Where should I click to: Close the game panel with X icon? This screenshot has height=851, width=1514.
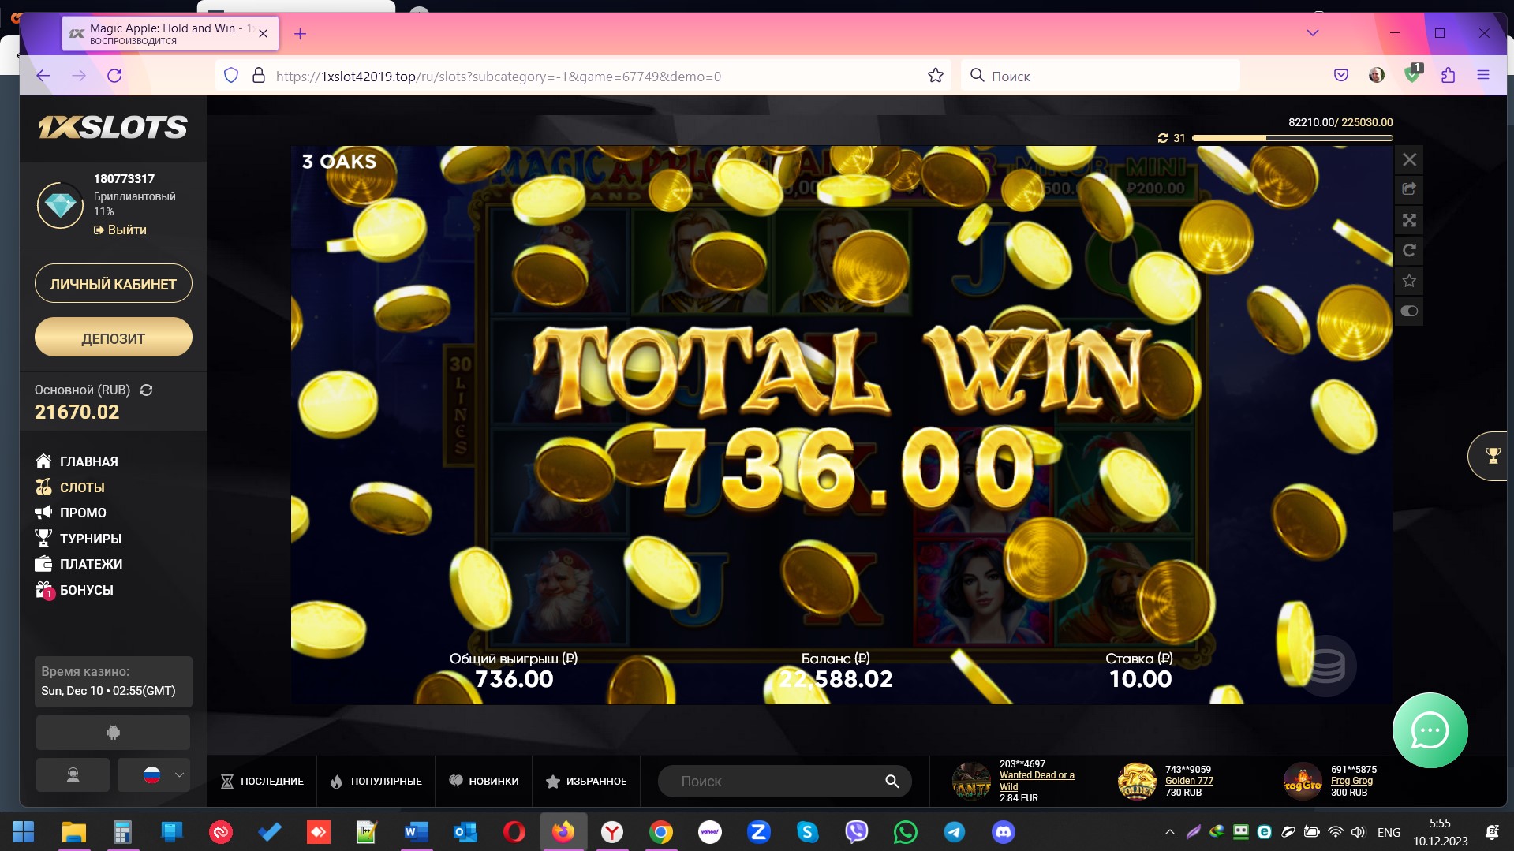[x=1409, y=159]
